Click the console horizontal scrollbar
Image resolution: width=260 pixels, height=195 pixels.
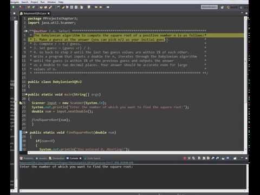pos(133,191)
